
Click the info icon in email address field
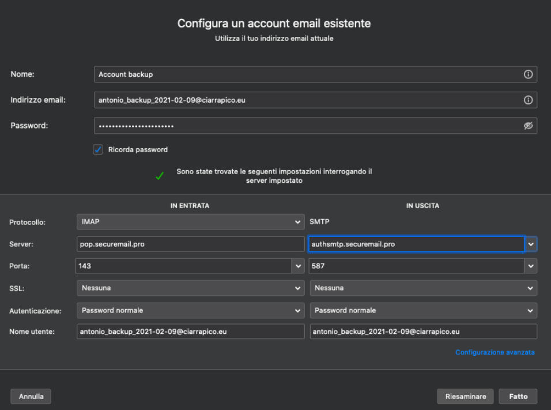527,100
